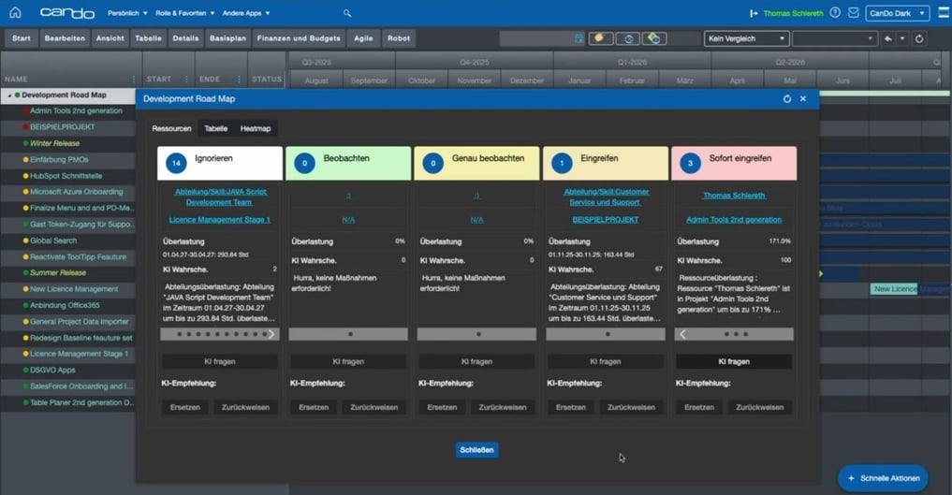The image size is (952, 495).
Task: Open the help question mark icon
Action: (x=835, y=13)
